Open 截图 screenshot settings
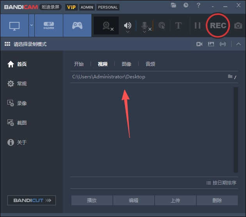Viewport: 246px width, 217px height. coord(17,123)
